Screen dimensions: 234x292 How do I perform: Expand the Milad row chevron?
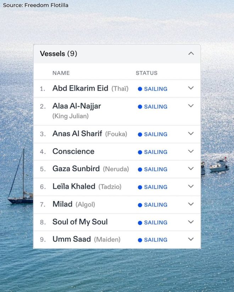(x=191, y=204)
